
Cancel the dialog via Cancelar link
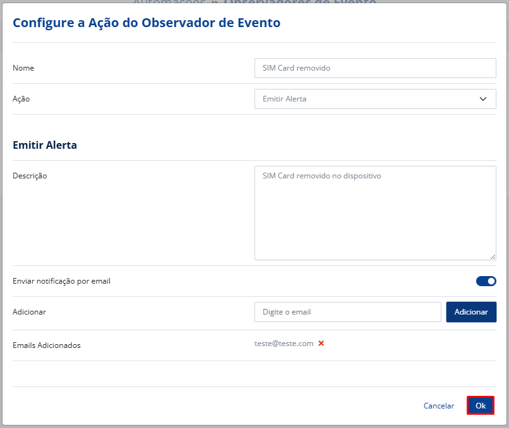click(x=438, y=406)
